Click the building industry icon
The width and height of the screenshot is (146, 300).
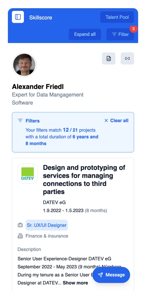click(20, 236)
